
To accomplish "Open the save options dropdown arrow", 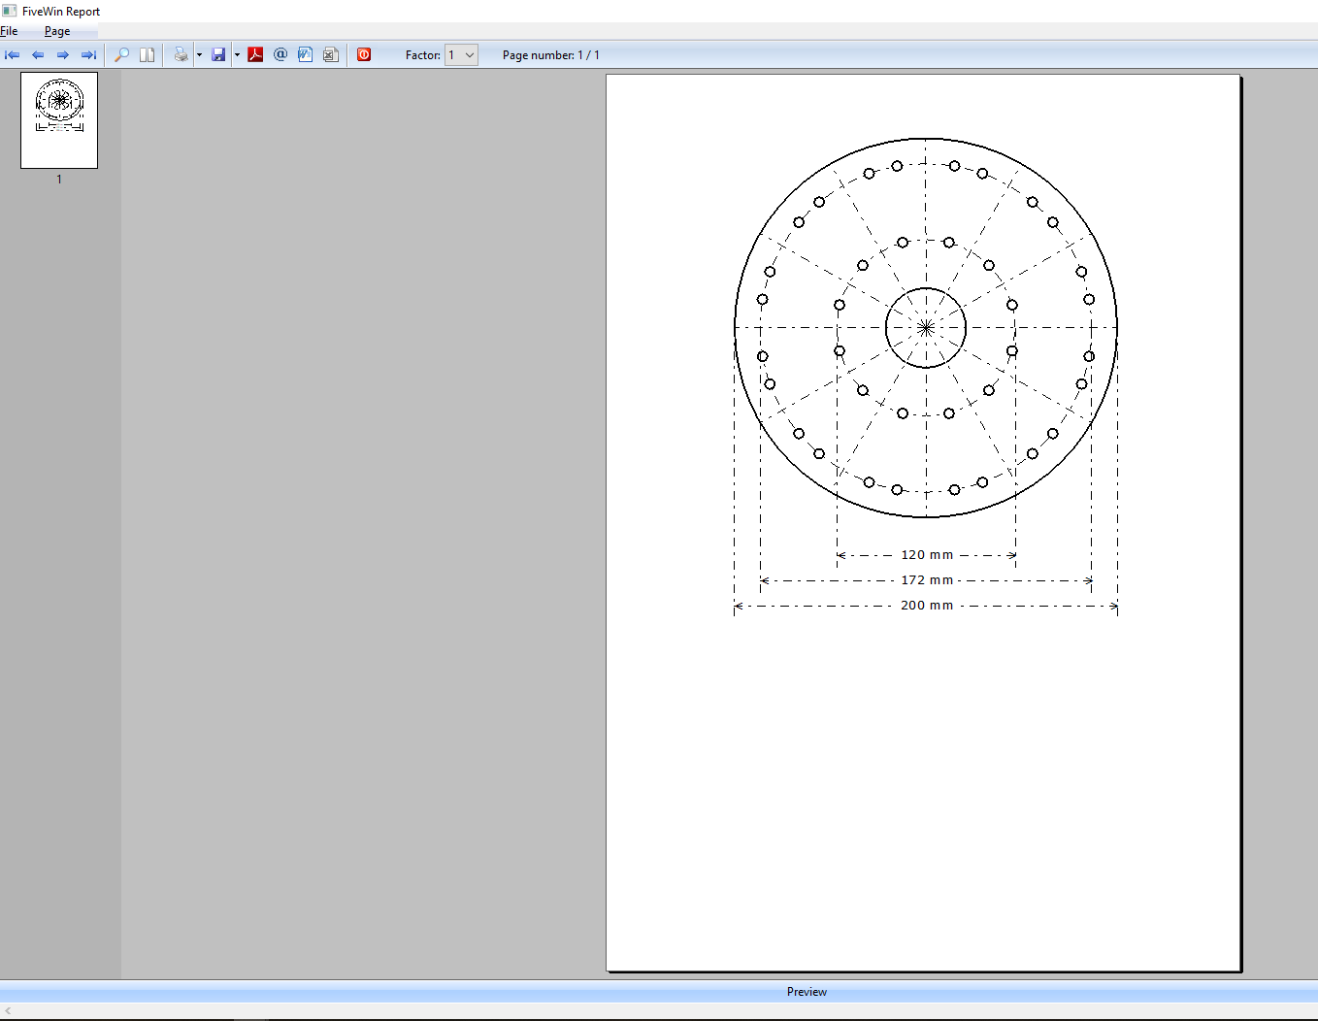I will (237, 55).
